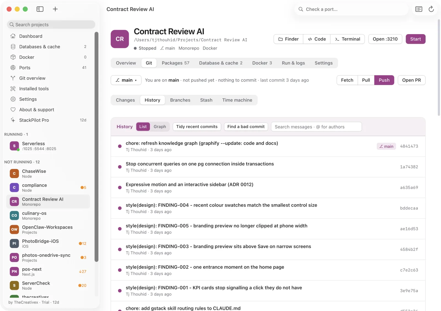The height and width of the screenshot is (311, 441).
Task: Click the refresh icon at top right
Action: coord(431,9)
